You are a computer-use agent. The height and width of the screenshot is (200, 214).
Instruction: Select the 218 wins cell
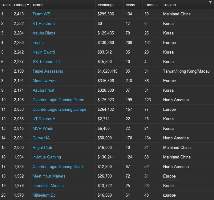tap(129, 81)
